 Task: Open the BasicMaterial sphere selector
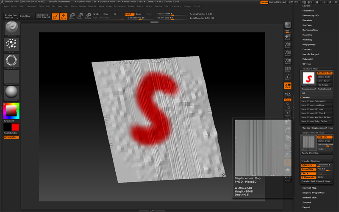tap(11, 94)
